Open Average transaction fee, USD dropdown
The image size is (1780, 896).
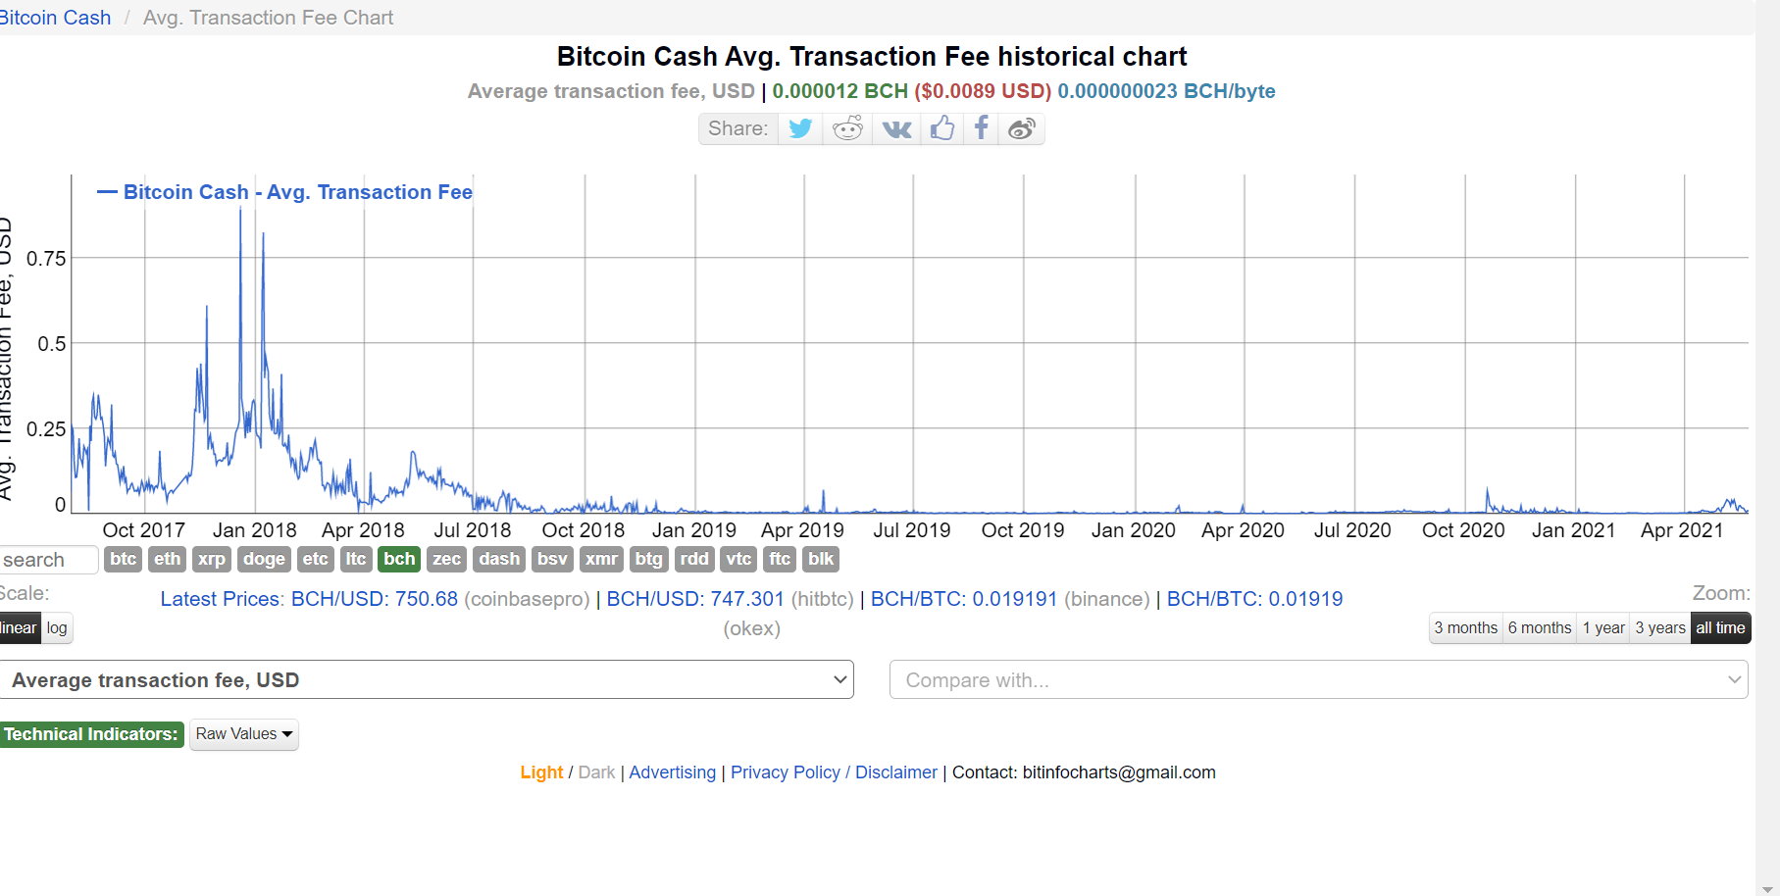[427, 679]
